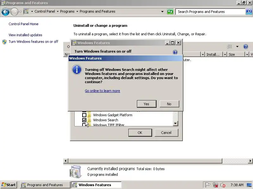Image resolution: width=253 pixels, height=189 pixels.
Task: Close the Windows Features window
Action: click(178, 43)
